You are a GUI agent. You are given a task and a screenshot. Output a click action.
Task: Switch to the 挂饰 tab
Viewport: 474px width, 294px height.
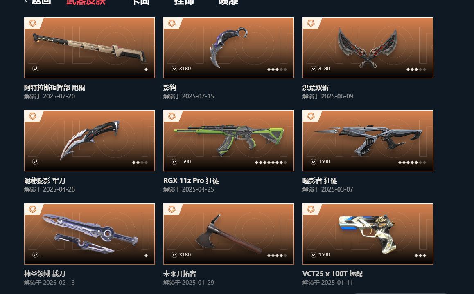(x=184, y=2)
